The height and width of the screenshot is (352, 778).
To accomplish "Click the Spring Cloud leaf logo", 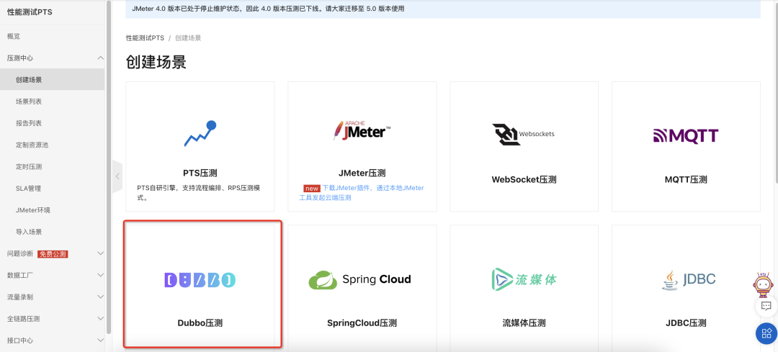I will [x=359, y=279].
